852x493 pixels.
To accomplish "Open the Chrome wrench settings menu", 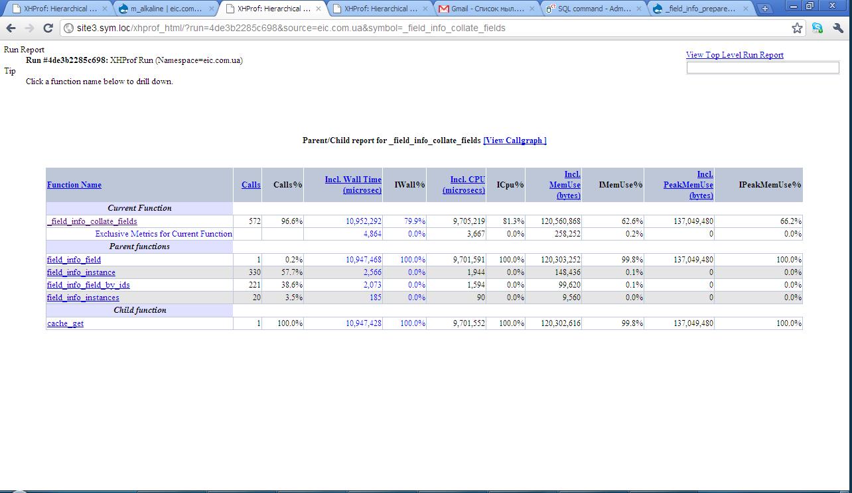I will (x=837, y=28).
